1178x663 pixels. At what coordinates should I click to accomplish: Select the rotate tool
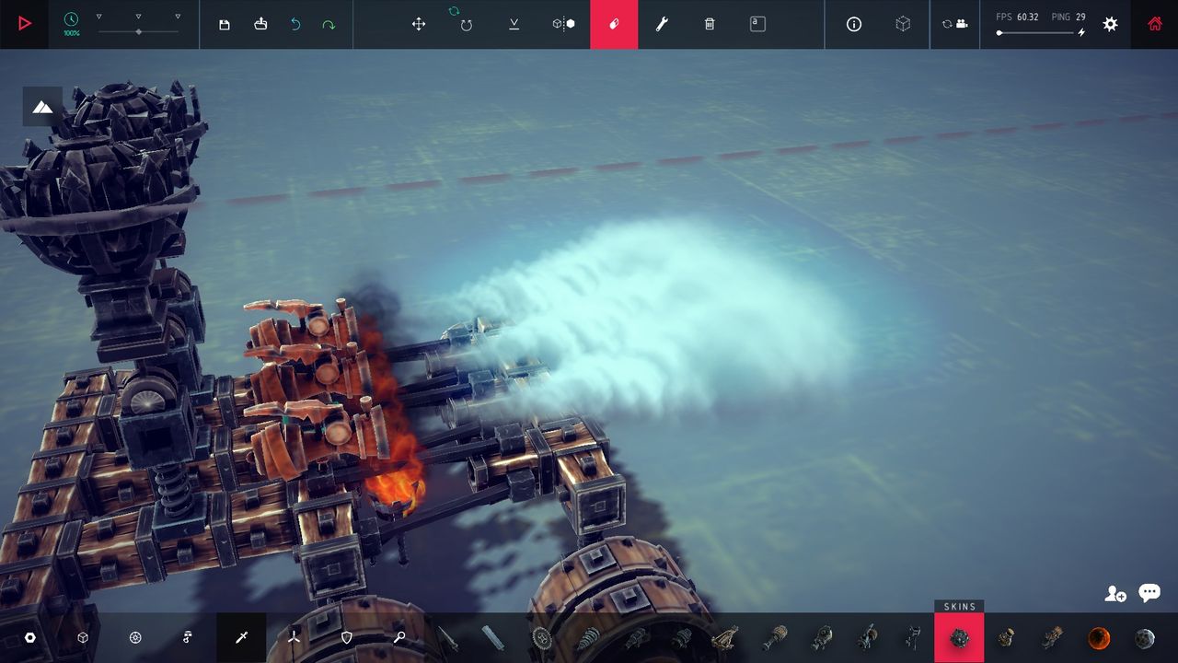click(467, 25)
